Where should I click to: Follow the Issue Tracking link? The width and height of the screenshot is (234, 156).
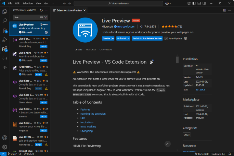pyautogui.click(x=88, y=127)
